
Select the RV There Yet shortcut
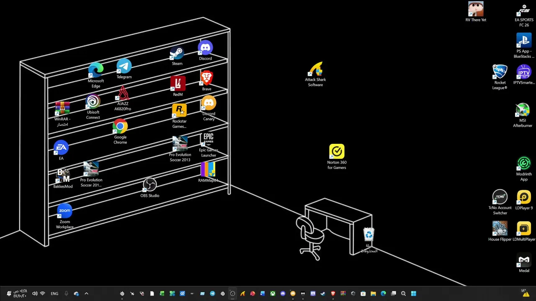click(x=476, y=12)
